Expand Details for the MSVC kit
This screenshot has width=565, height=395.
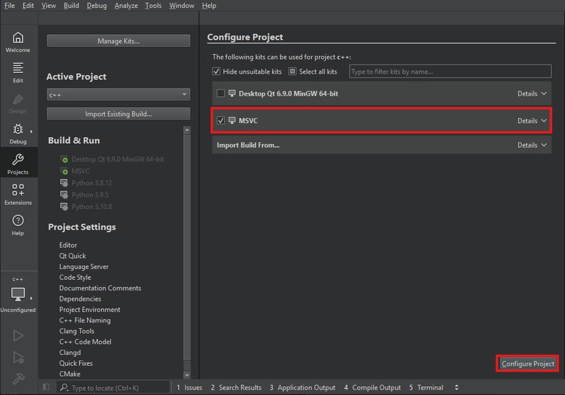click(532, 121)
